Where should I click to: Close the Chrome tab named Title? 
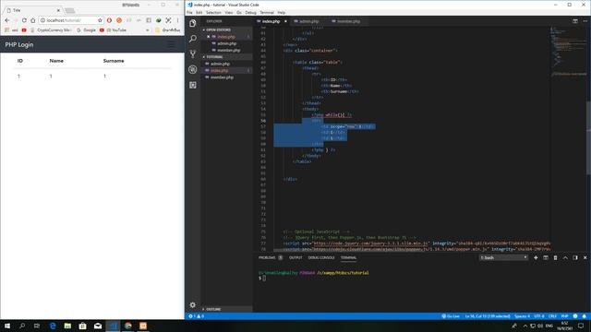tap(58, 10)
